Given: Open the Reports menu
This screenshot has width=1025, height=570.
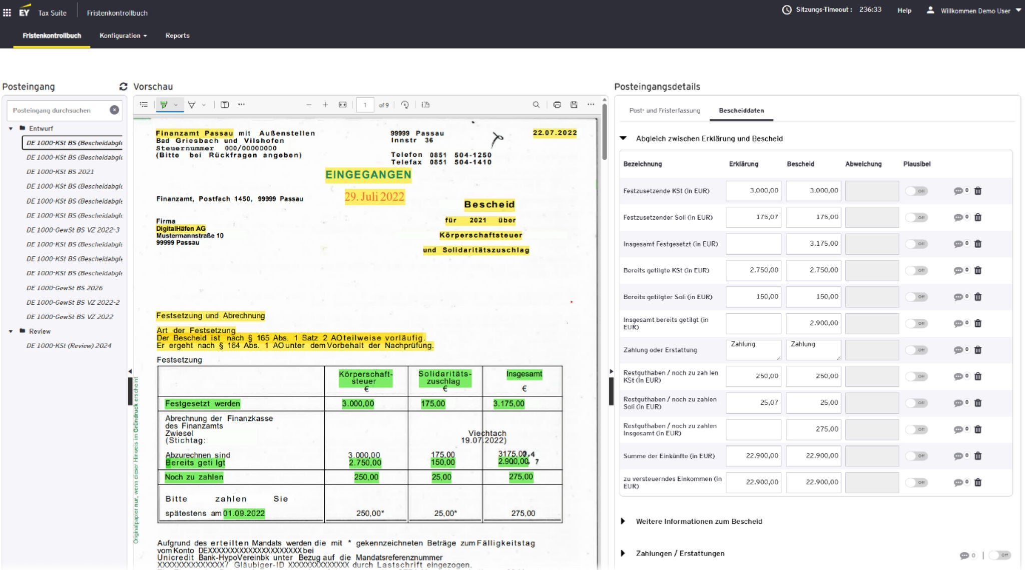Looking at the screenshot, I should click(x=177, y=36).
